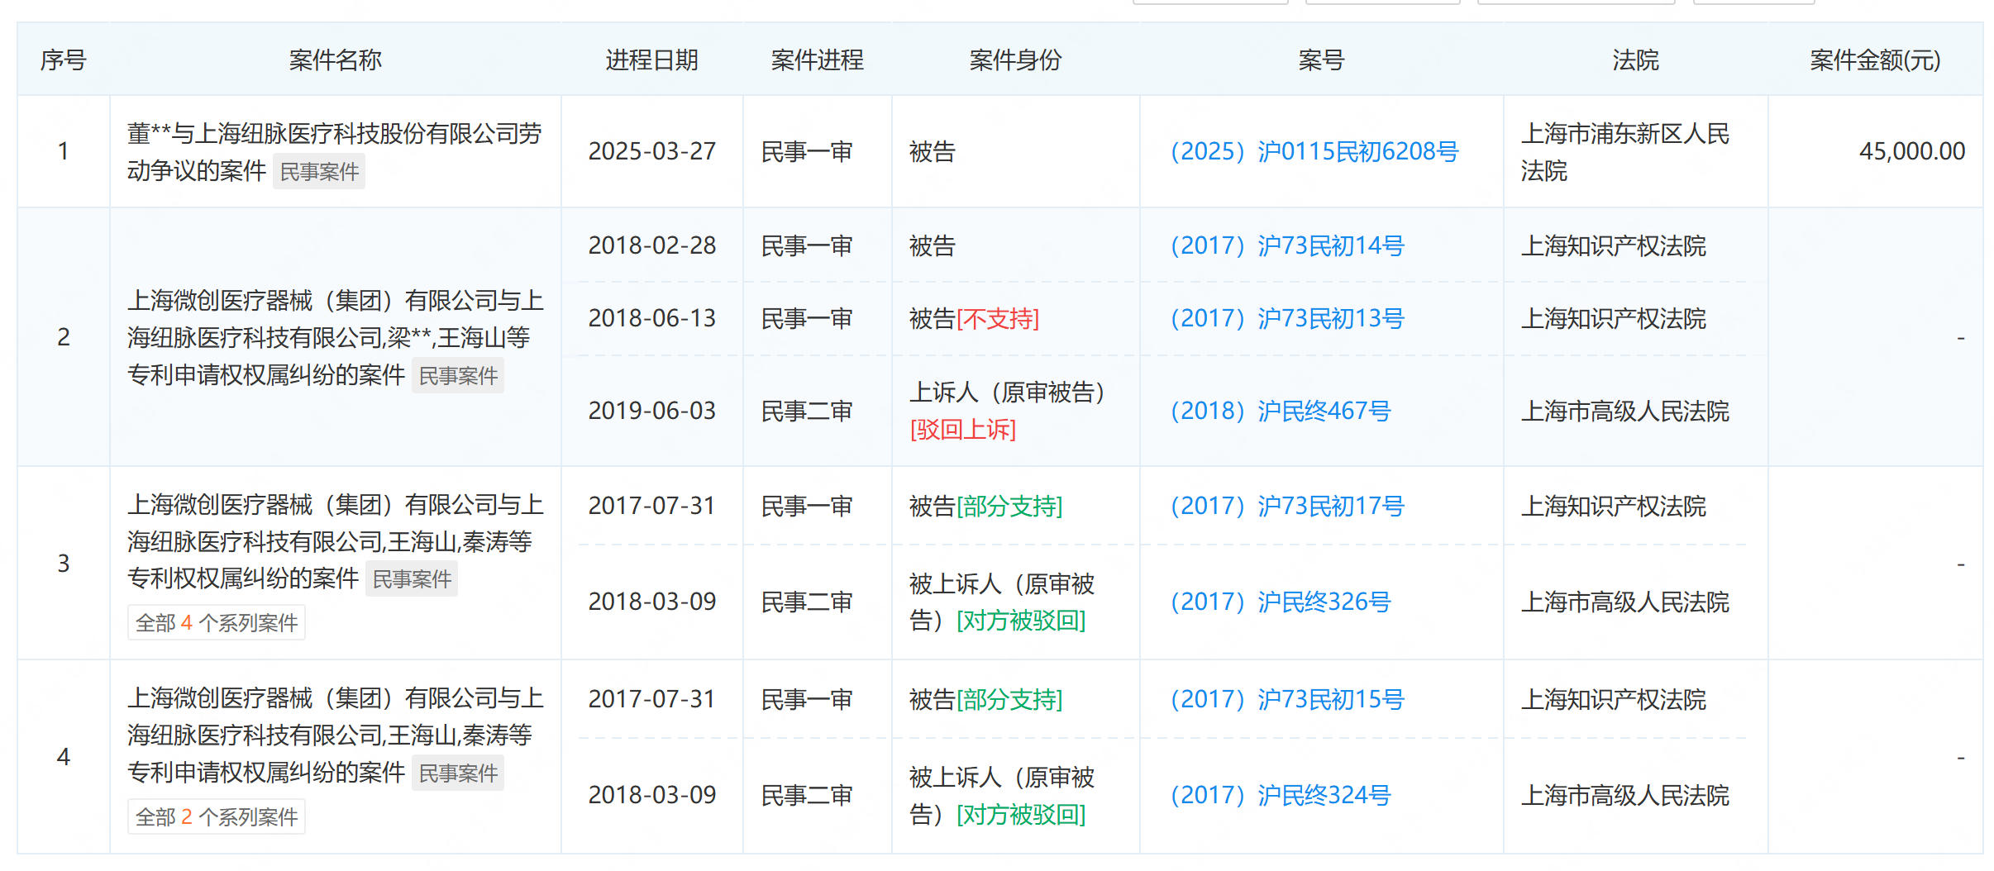Click 对方被驳回 status in 沪民终326号 row

[1021, 621]
